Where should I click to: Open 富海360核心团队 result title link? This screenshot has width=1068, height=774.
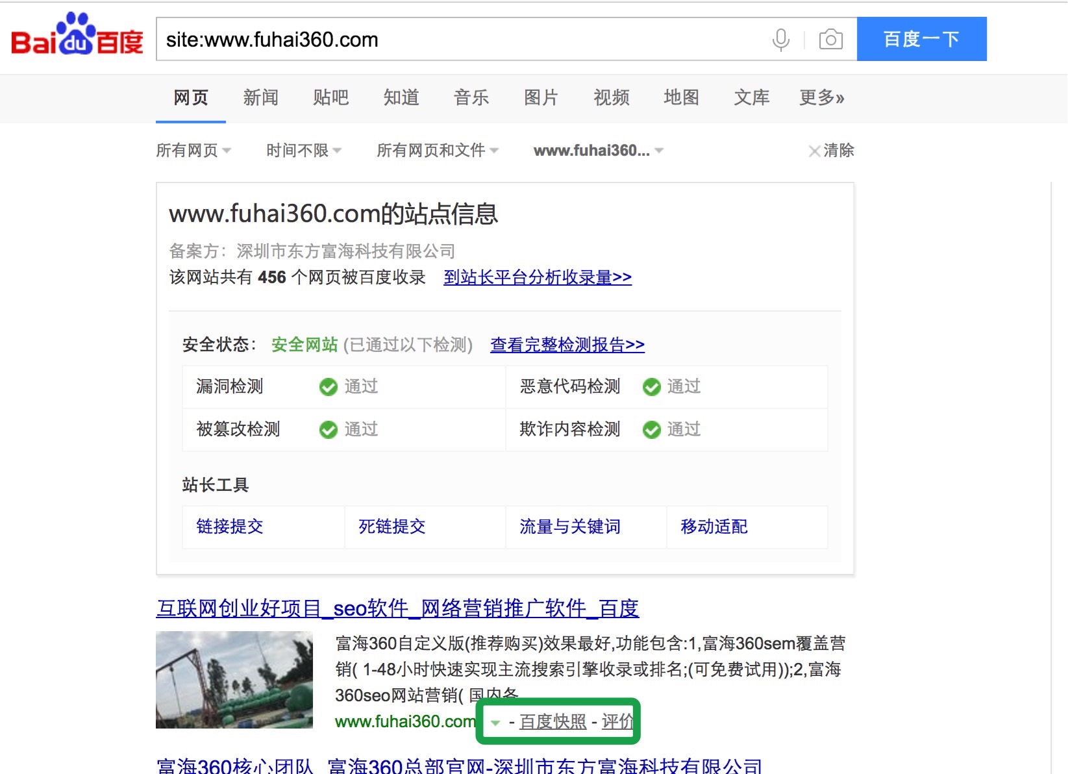pyautogui.click(x=460, y=766)
